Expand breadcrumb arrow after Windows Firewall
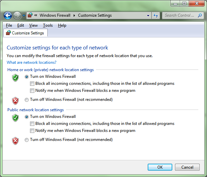207x177 pixels. [74, 15]
